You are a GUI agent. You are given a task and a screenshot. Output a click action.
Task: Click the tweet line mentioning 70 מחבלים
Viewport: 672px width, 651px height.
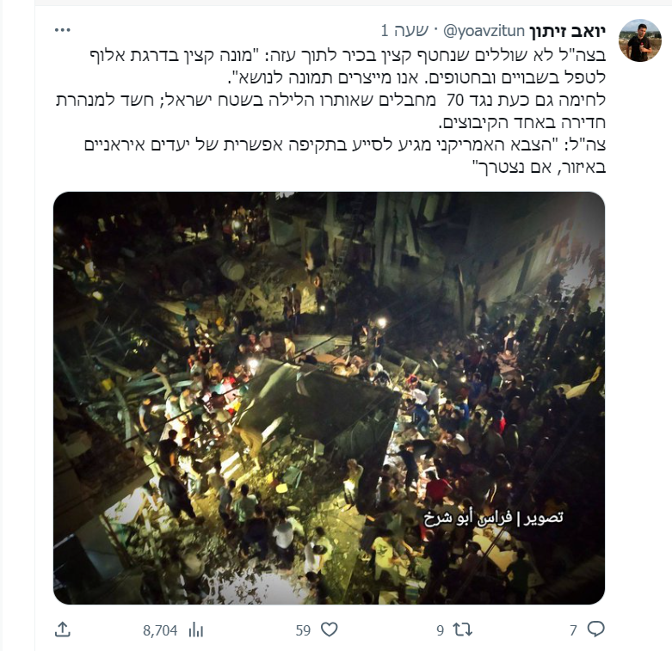tap(331, 101)
